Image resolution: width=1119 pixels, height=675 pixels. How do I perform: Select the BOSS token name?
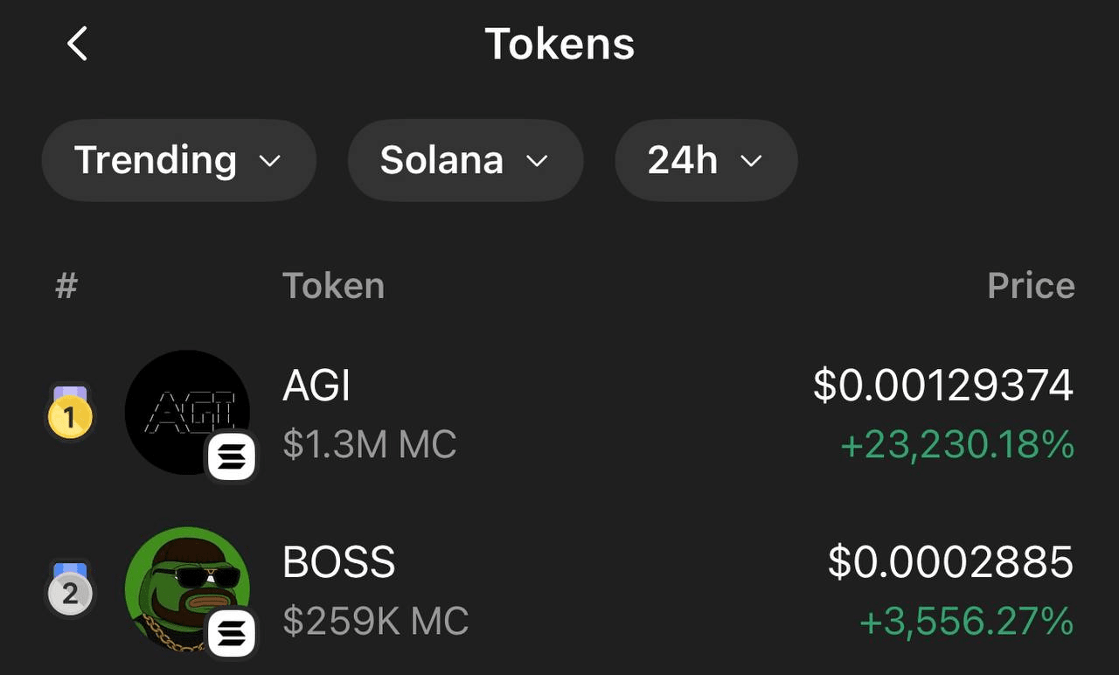coord(339,562)
